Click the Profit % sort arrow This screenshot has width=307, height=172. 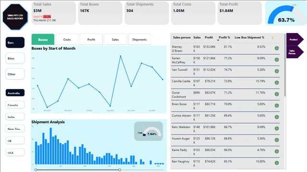[x=218, y=40]
